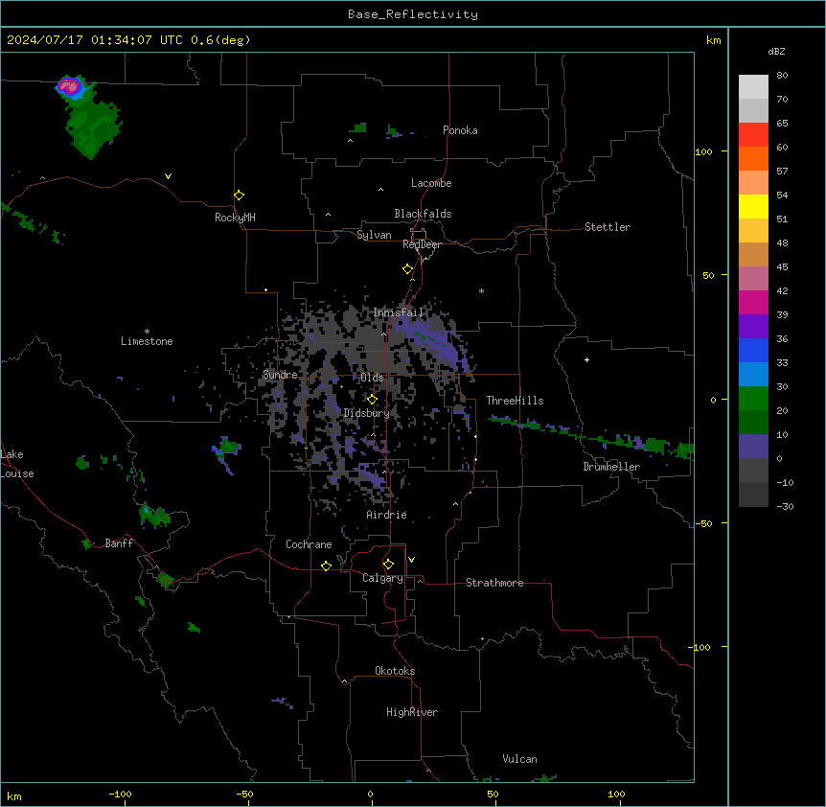Click the yellow diamond marker between Olds and Didsbury
Screen dimensions: 826x807
[x=372, y=400]
